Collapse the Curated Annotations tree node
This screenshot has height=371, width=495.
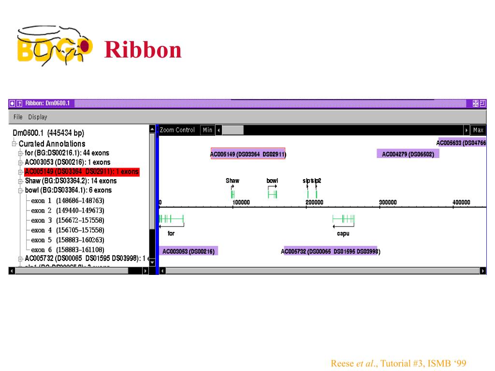14,144
